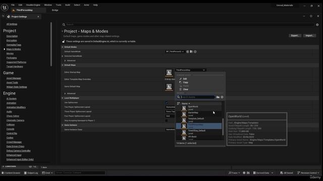This screenshot has height=181, width=323.
Task: Open All Settings link
Action: tap(12, 24)
